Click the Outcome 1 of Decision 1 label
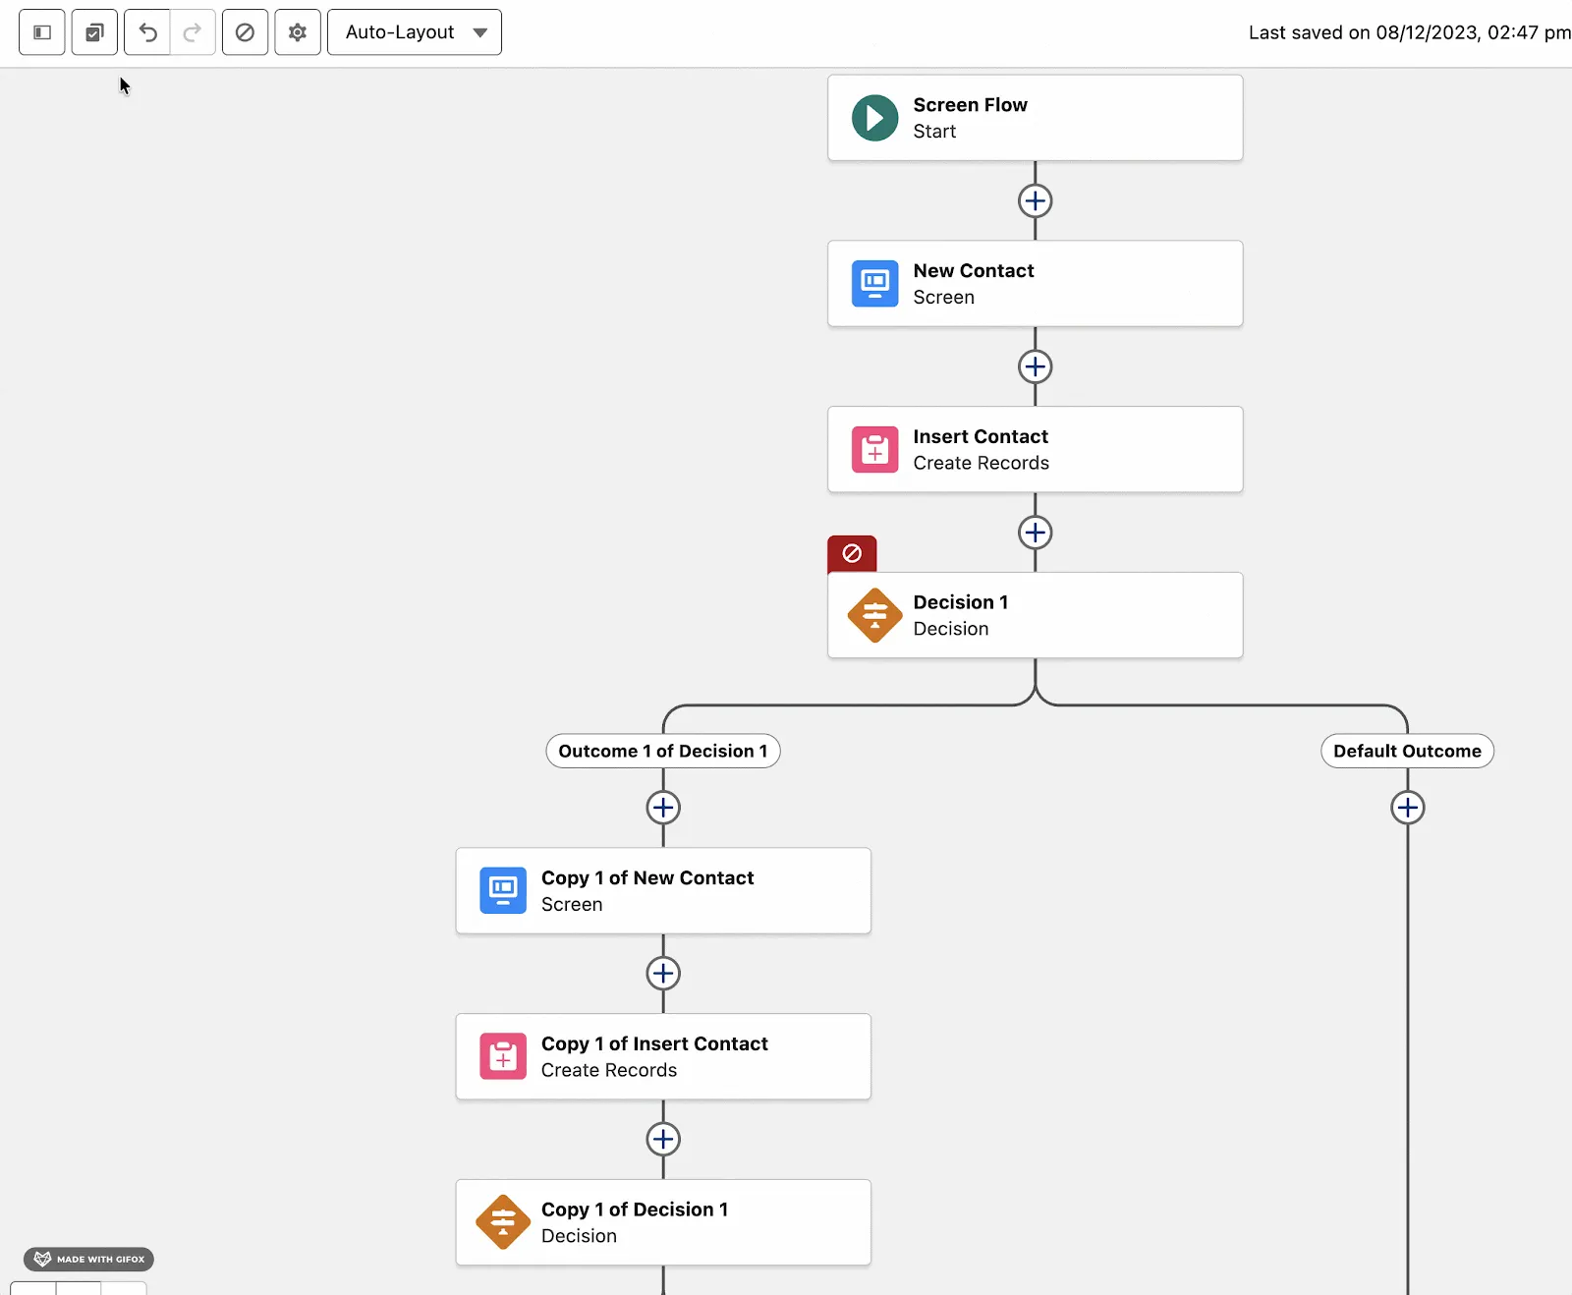The image size is (1572, 1295). tap(663, 751)
